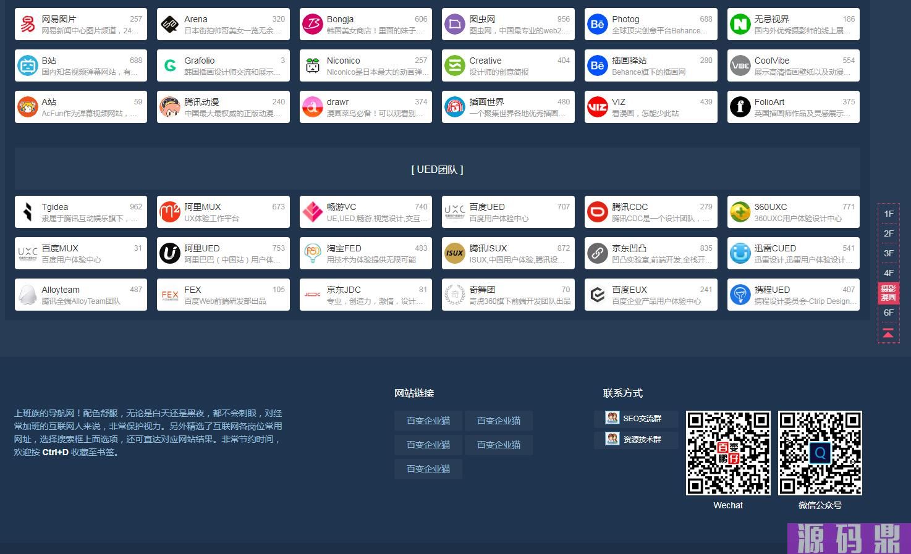Image resolution: width=911 pixels, height=554 pixels.
Task: Click the FEX card title
Action: click(193, 290)
